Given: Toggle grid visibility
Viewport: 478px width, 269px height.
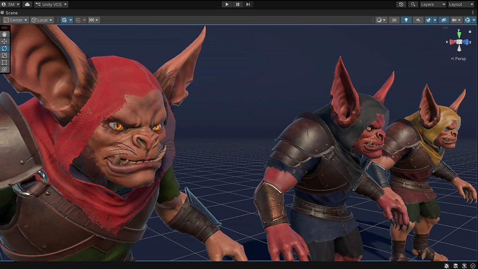Looking at the screenshot, I should tap(64, 20).
